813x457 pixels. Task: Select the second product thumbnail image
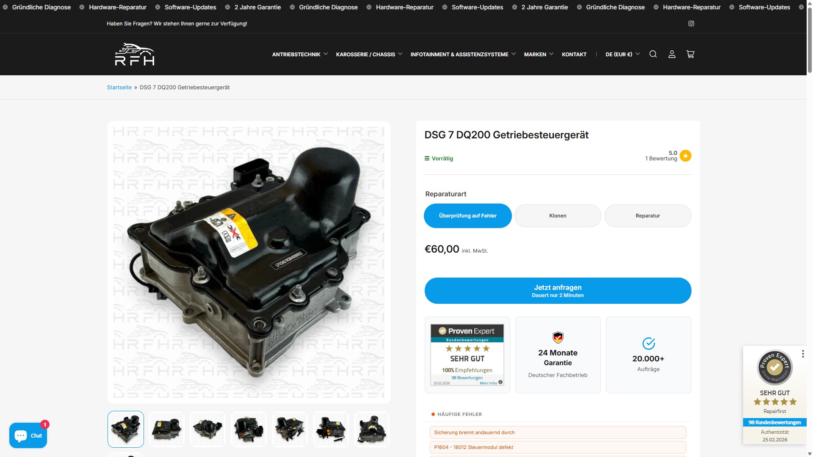click(x=166, y=429)
